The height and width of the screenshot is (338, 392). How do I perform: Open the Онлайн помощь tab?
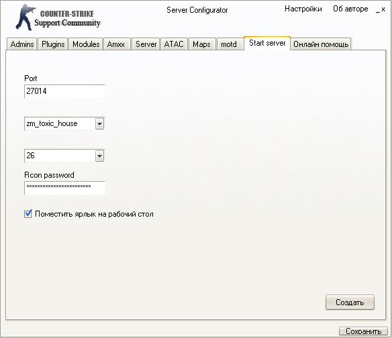(321, 44)
